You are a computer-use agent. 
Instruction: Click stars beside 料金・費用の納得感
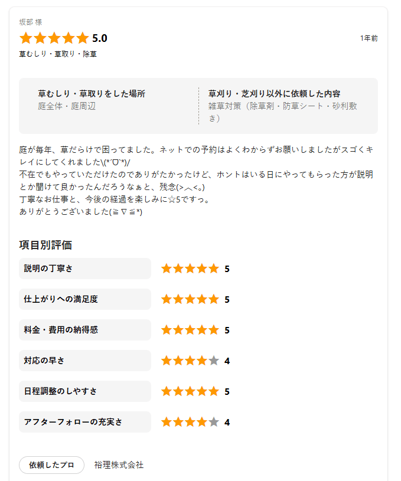[190, 330]
